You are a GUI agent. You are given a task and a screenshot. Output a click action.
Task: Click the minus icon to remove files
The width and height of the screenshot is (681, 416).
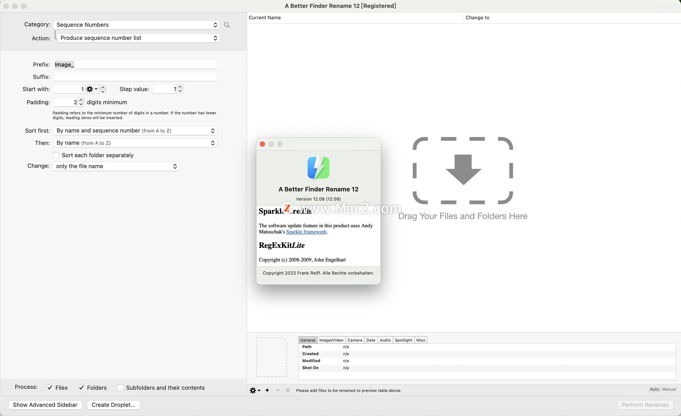click(278, 390)
